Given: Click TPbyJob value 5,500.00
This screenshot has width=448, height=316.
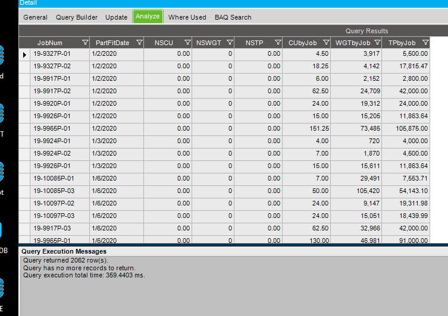Looking at the screenshot, I should (x=406, y=54).
